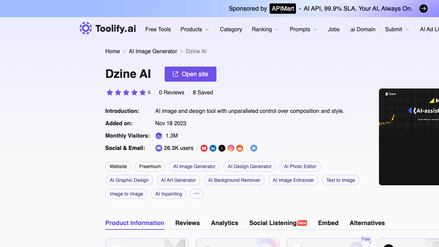
Task: Switch to the Social Listening tab
Action: 278,223
